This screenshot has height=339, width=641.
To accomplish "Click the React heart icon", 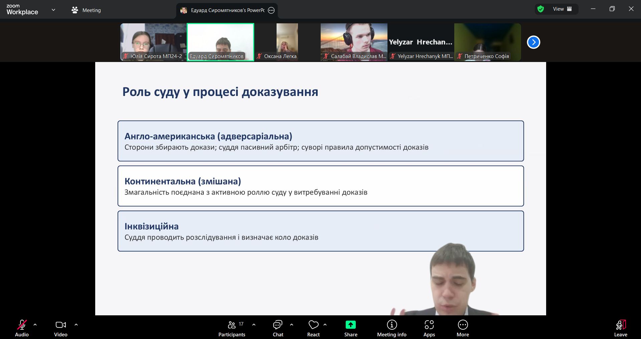I will (x=313, y=328).
